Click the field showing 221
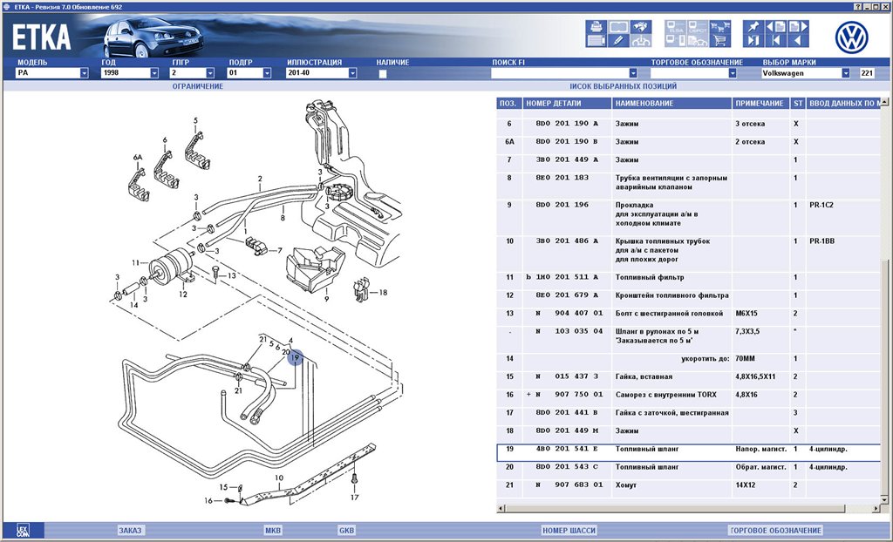893x542 pixels. [x=867, y=73]
